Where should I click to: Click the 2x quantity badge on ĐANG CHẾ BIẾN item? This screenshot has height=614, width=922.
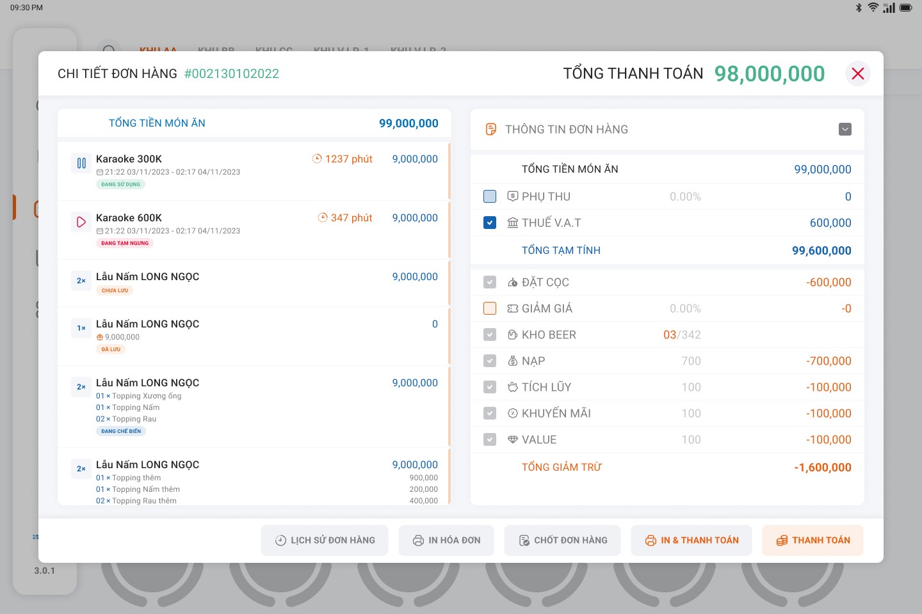pyautogui.click(x=81, y=387)
